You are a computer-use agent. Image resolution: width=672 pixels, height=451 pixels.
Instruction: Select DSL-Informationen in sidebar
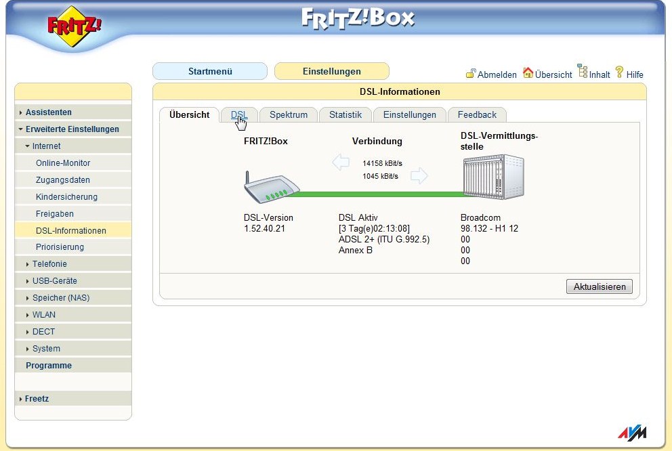click(73, 230)
